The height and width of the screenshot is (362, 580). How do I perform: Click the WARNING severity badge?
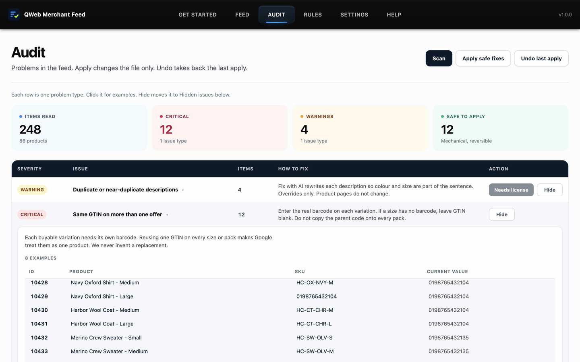pos(32,190)
